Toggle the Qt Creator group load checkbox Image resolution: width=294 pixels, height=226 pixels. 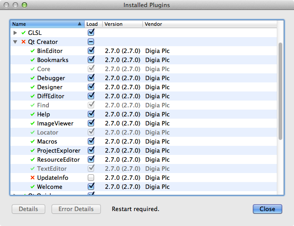coord(91,42)
